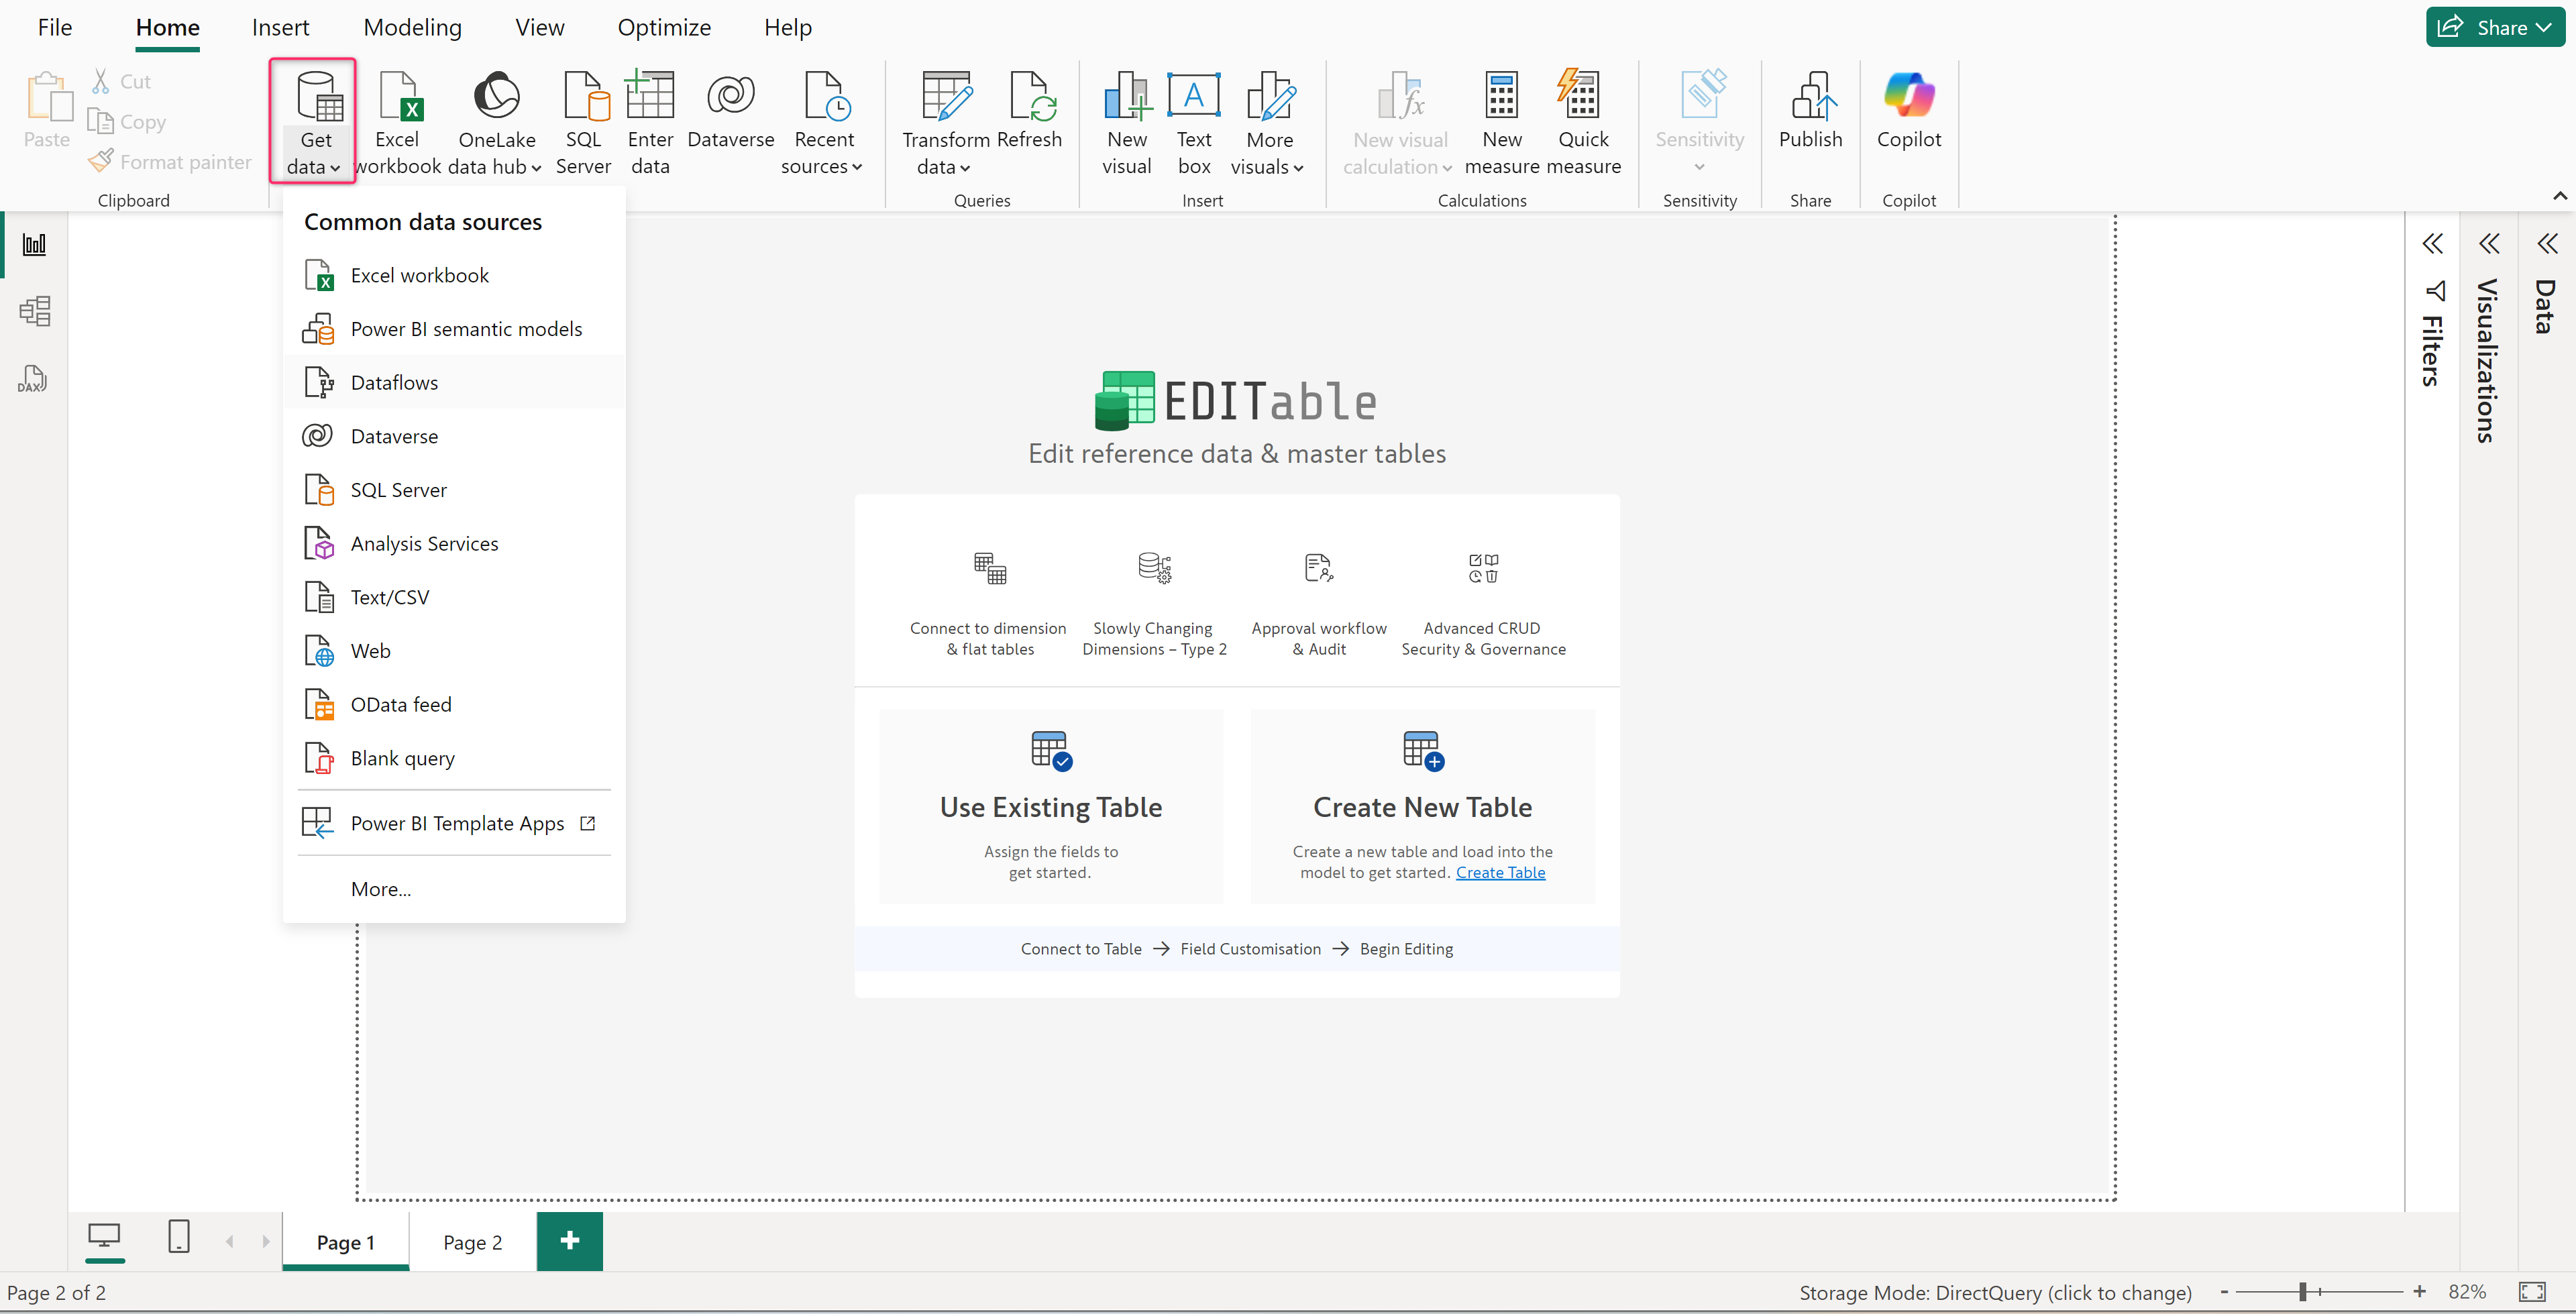The height and width of the screenshot is (1314, 2576).
Task: Switch to Model view in sidebar
Action: [x=34, y=311]
